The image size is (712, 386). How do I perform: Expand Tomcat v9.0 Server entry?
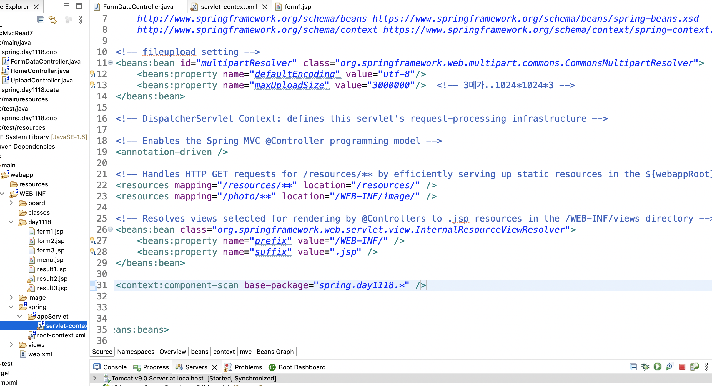tap(95, 378)
